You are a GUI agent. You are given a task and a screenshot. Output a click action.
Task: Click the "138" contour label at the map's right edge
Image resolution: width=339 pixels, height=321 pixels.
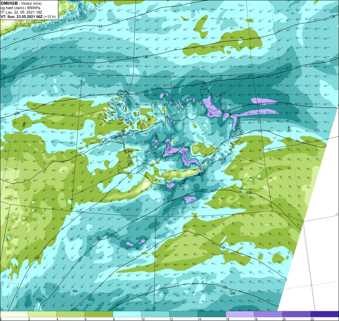pos(332,17)
